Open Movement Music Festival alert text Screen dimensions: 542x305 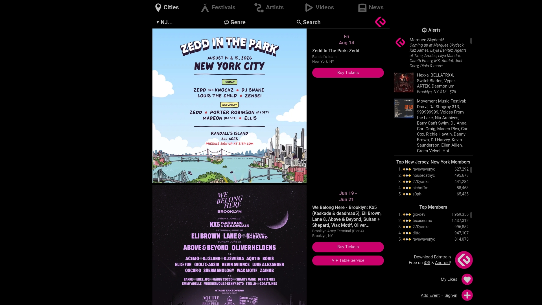point(443,126)
